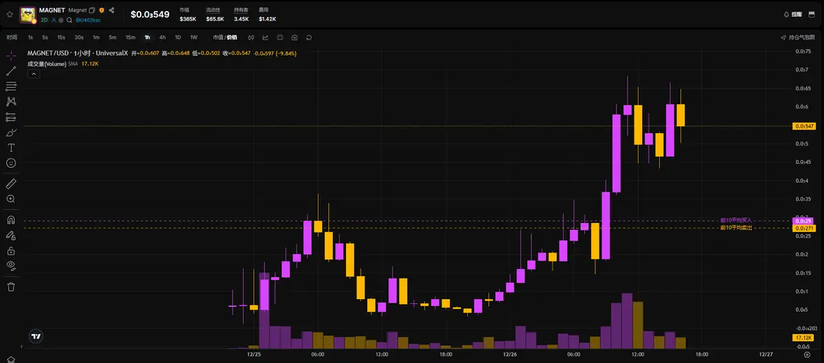Open chart settings gear at bottom-right
The image size is (824, 363).
[x=807, y=355]
